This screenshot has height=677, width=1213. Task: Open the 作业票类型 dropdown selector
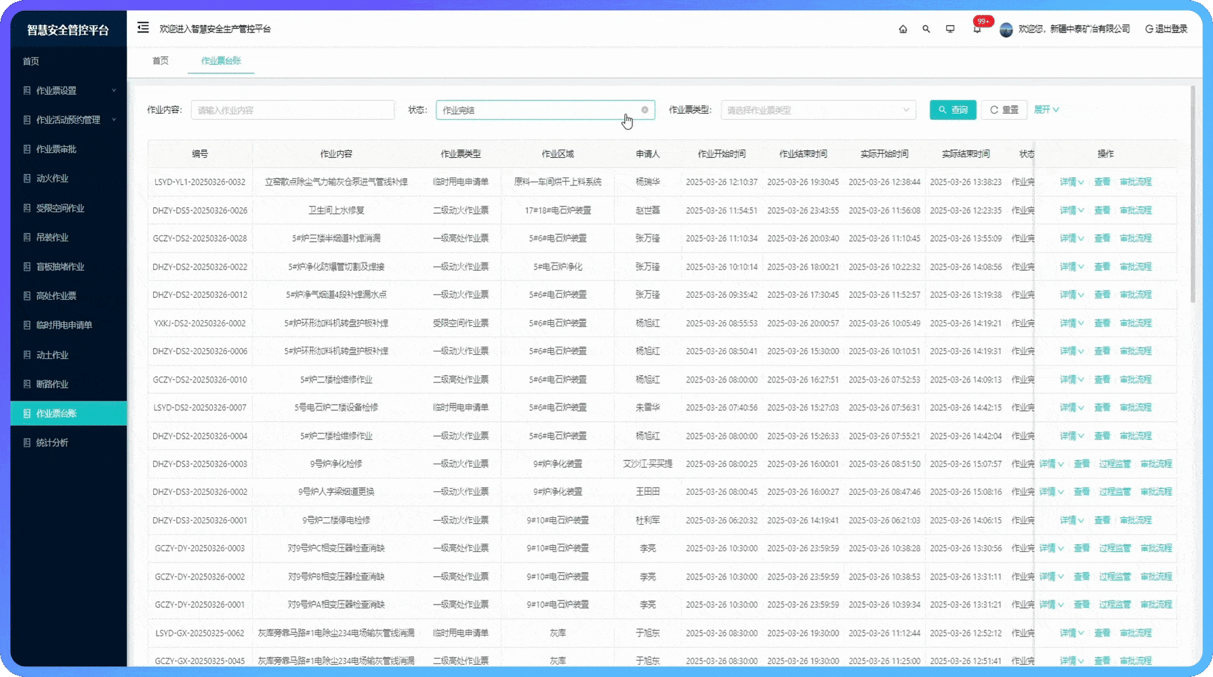tap(818, 110)
